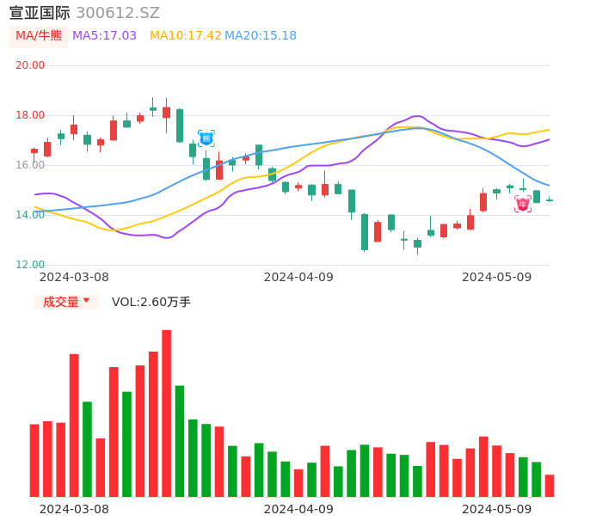Click the 12.00 price axis label
Viewport: 590px width, 521px height.
coord(31,265)
